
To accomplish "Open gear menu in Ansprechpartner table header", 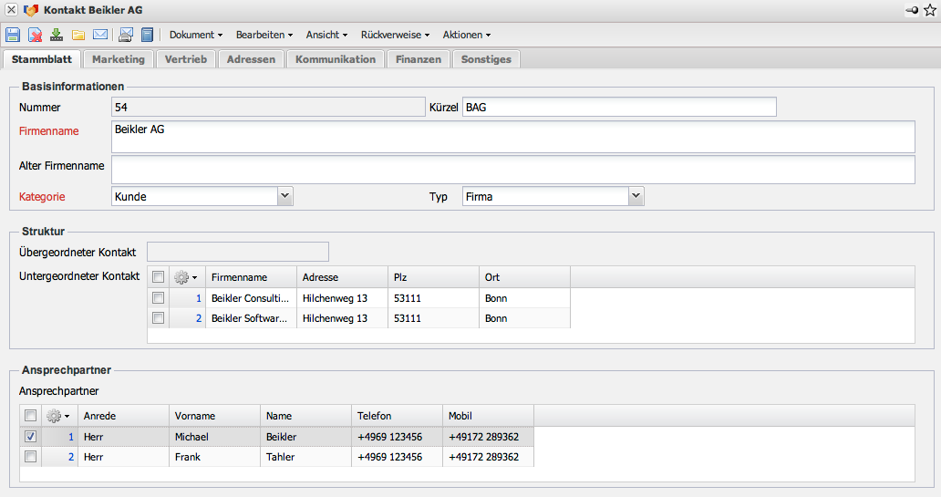I will point(58,416).
